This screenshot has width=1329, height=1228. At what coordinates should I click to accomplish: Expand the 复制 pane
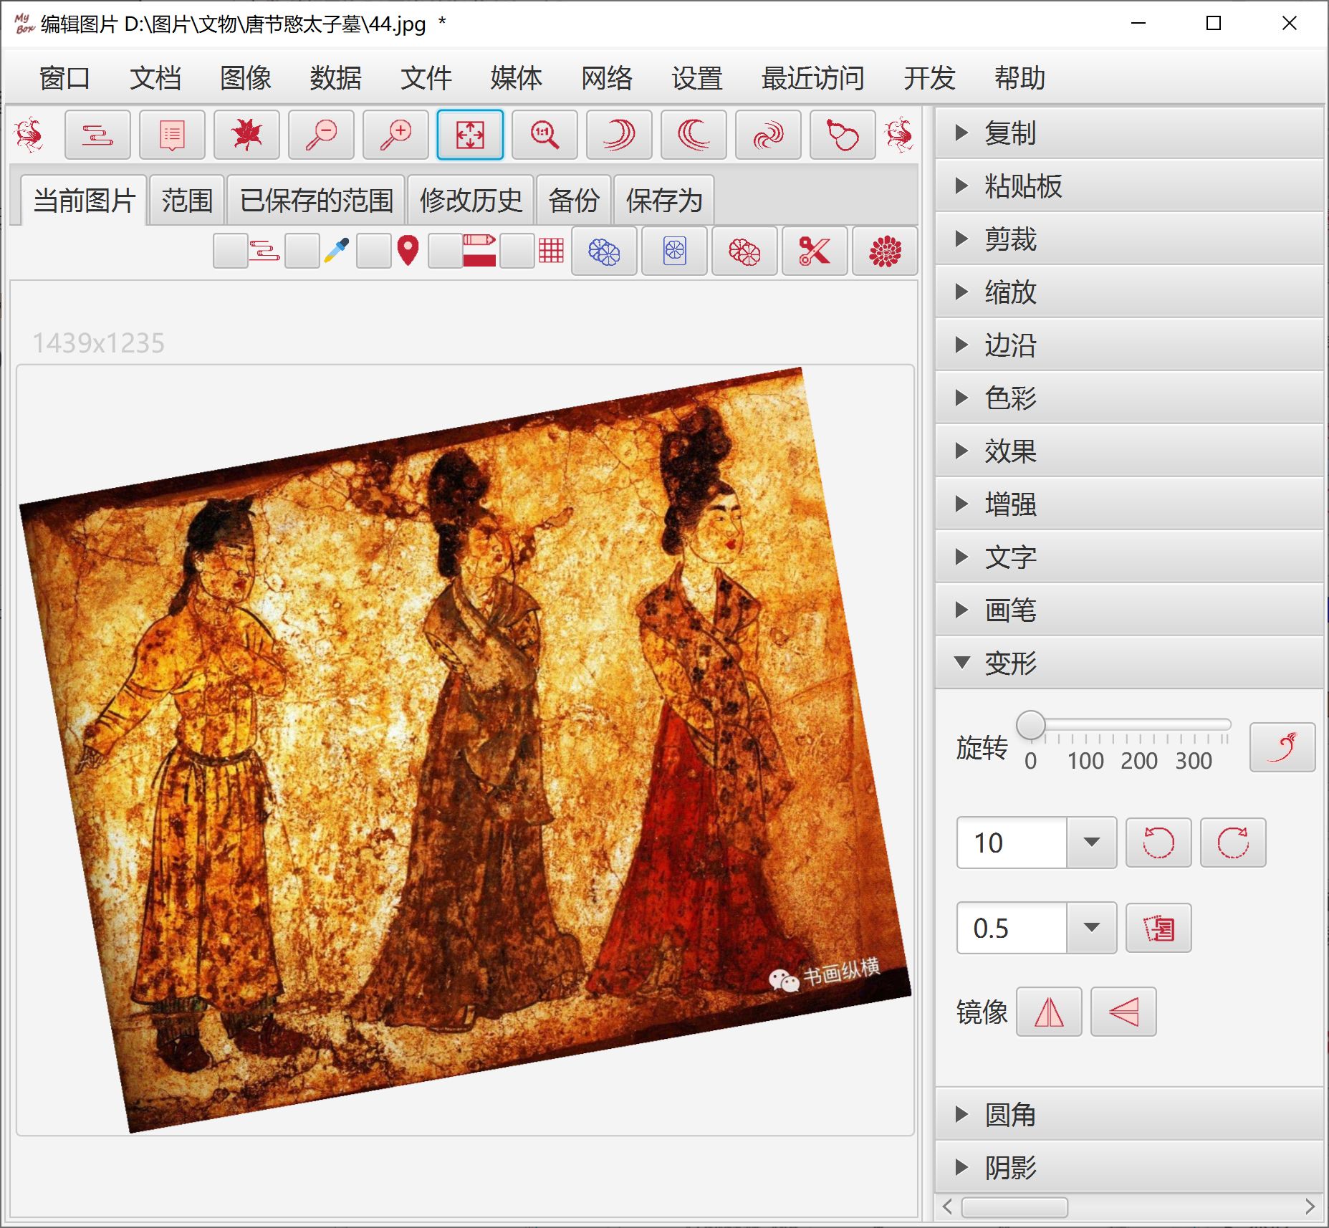(1129, 133)
